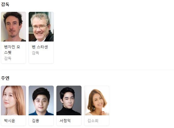The height and width of the screenshot is (128, 174).
Task: Click the 벤자민 모스퀫 name link
Action: 12,50
